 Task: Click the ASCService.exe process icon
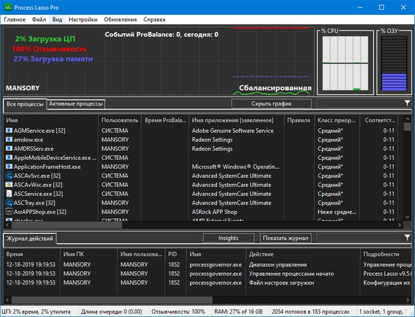coord(9,194)
